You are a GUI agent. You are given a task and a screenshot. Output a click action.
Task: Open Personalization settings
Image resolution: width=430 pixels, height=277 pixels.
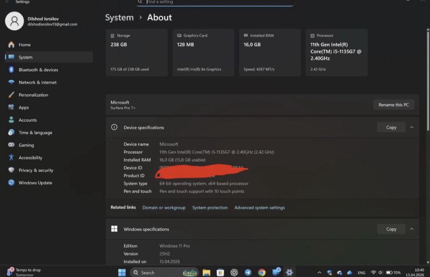point(49,95)
